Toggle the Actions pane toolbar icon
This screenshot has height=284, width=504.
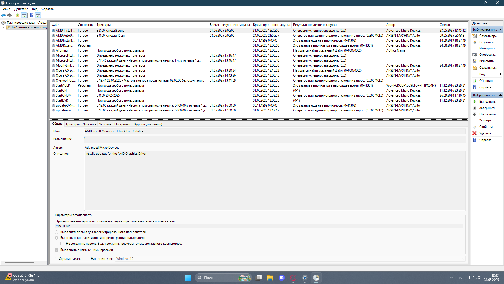click(x=38, y=16)
